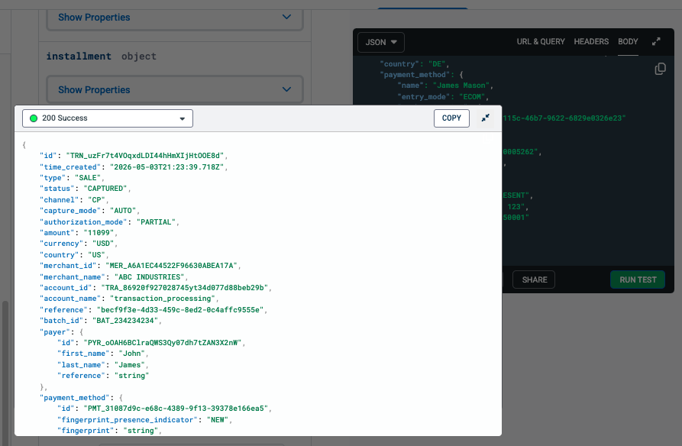Viewport: 682px width, 446px height.
Task: Click the merchant_name ABC INDUSTRIES line
Action: (114, 277)
